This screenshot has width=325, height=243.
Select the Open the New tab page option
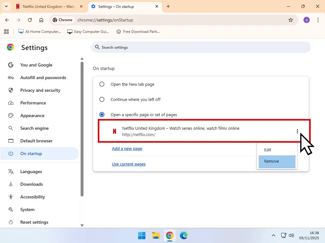pos(102,84)
